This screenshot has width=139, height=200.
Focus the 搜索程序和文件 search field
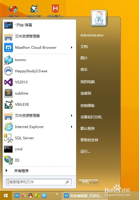pos(39,182)
